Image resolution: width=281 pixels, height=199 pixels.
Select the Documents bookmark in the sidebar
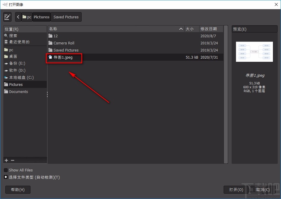coord(25,92)
